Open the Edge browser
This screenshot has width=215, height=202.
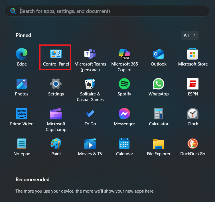point(22,57)
